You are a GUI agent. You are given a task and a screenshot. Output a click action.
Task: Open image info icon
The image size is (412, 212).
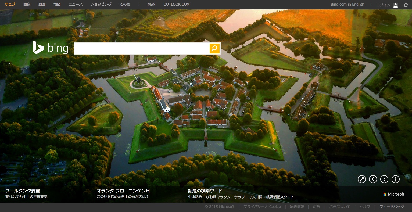(396, 179)
